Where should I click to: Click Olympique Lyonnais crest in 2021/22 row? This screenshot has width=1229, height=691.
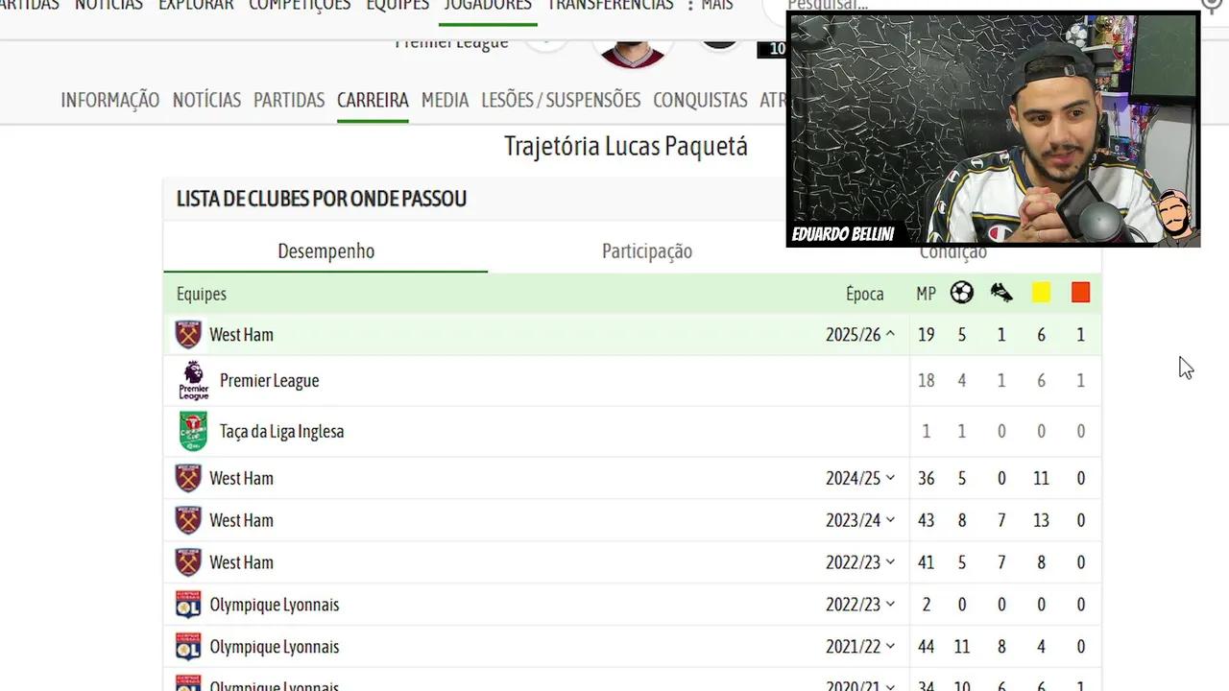tap(188, 647)
